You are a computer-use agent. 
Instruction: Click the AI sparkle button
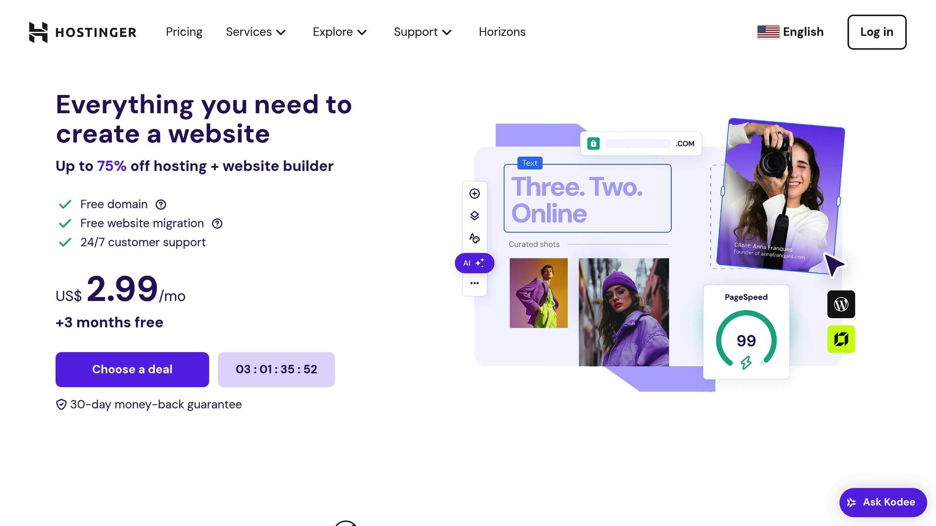coord(474,263)
